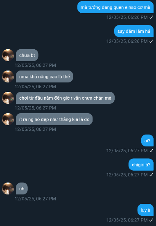156x226 pixels.
Task: Select the "mà tưởng đang quen e nào cơ mà" bubble
Action: click(115, 7)
